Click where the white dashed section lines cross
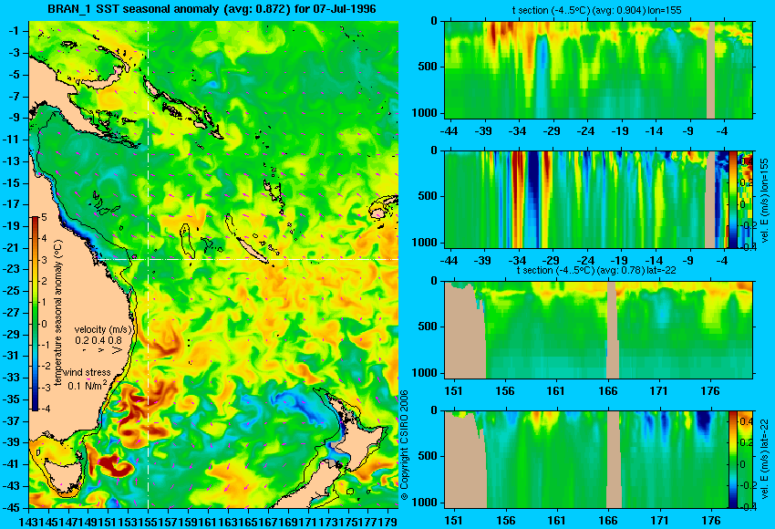This screenshot has height=529, width=775. pos(148,259)
